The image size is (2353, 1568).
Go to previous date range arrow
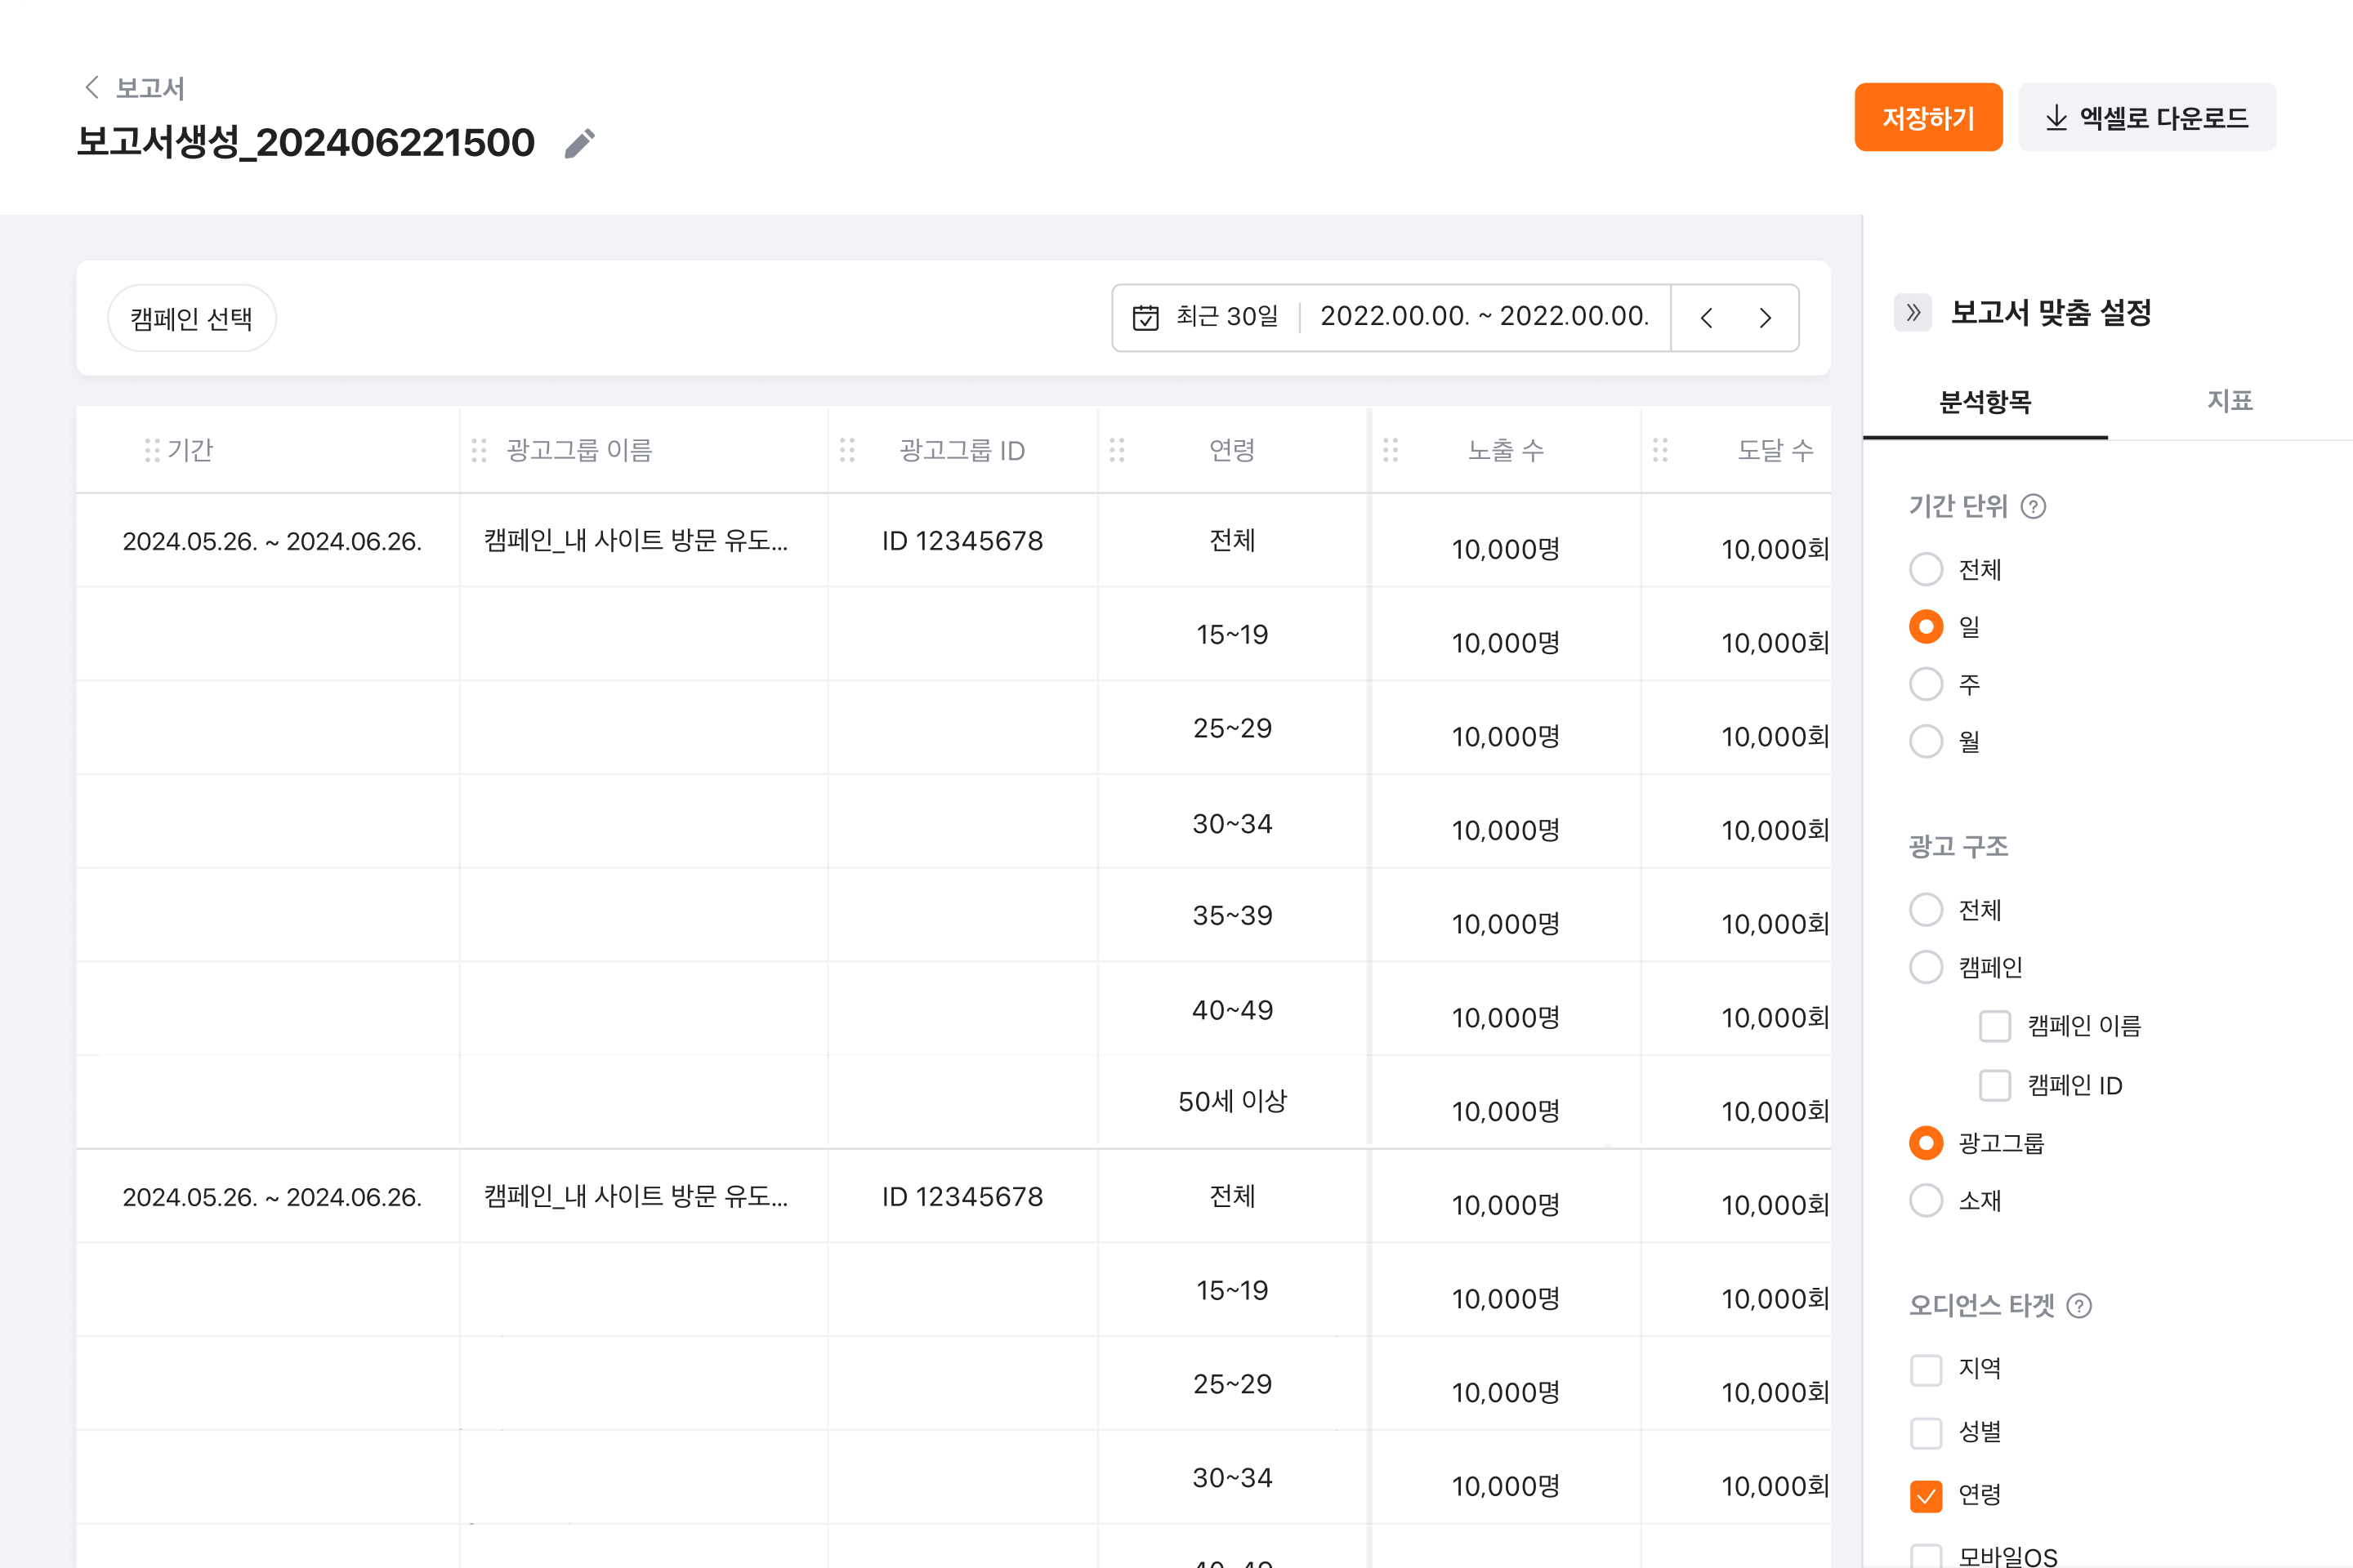[x=1707, y=318]
